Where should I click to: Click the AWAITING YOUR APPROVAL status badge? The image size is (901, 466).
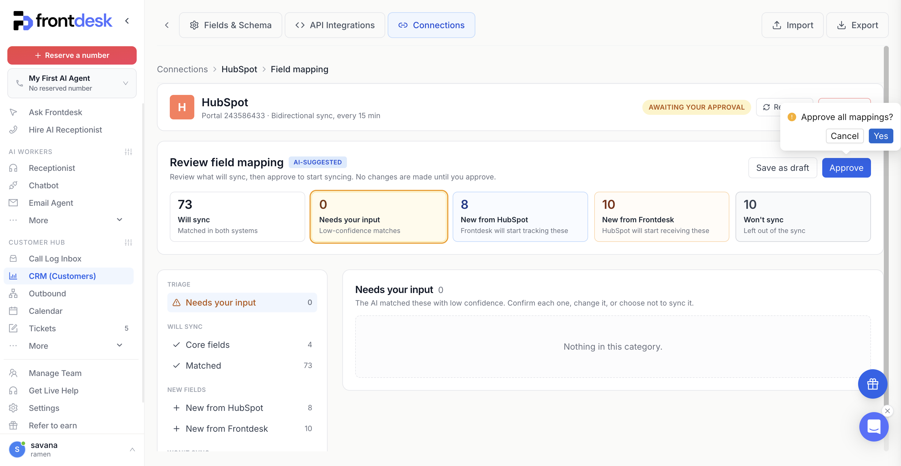[x=696, y=107]
